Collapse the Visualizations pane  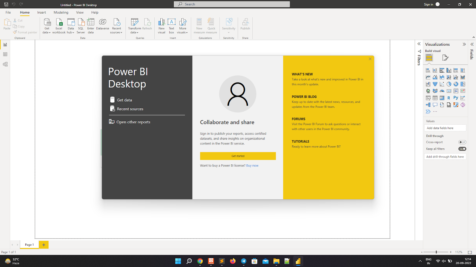[464, 44]
